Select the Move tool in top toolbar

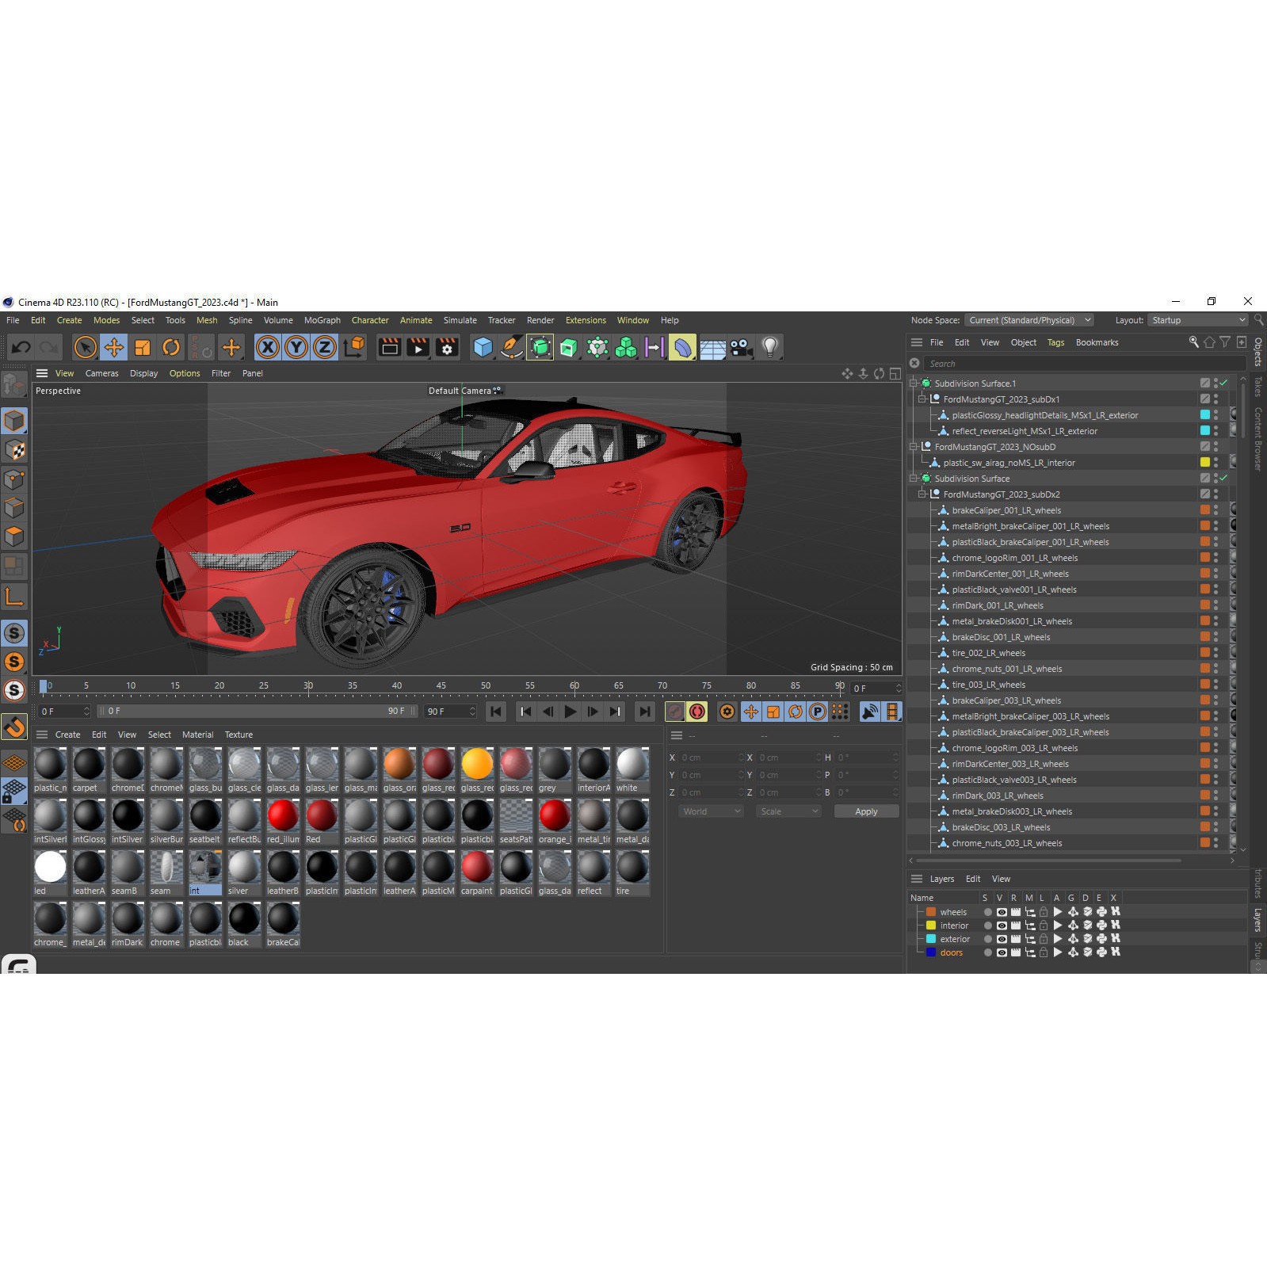click(x=113, y=347)
